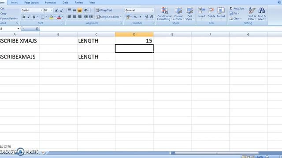This screenshot has height=158, width=282.
Task: Open the Font dialog launcher
Action: pyautogui.click(x=63, y=23)
